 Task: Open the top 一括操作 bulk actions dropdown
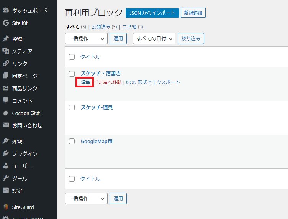click(x=86, y=39)
